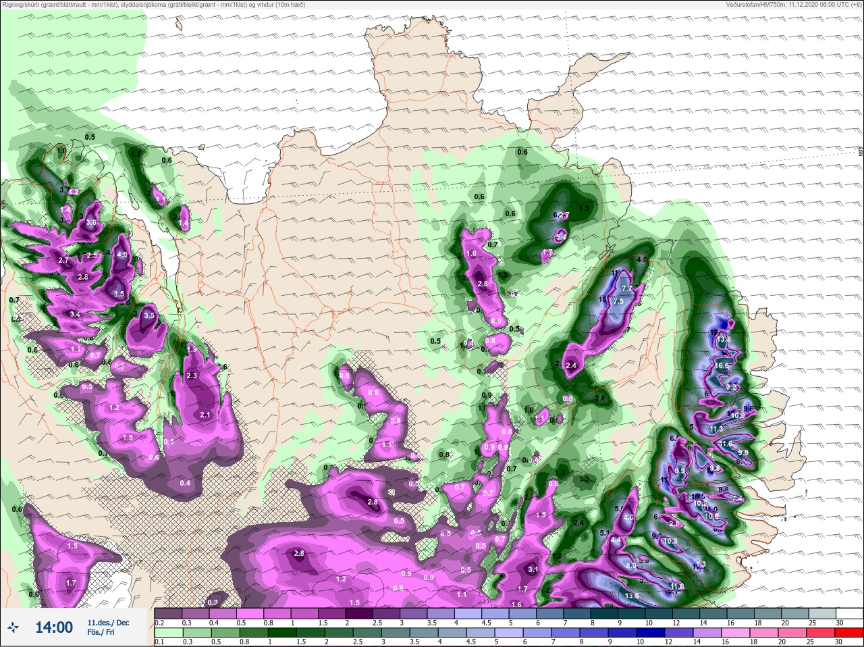
Task: Select the bright pink 0.5–0.8 swatch in top legend row
Action: point(250,613)
